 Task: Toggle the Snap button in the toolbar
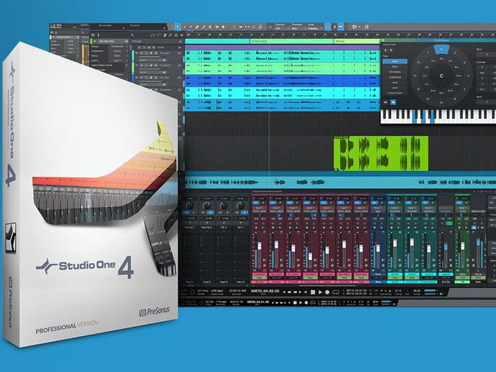pyautogui.click(x=328, y=27)
